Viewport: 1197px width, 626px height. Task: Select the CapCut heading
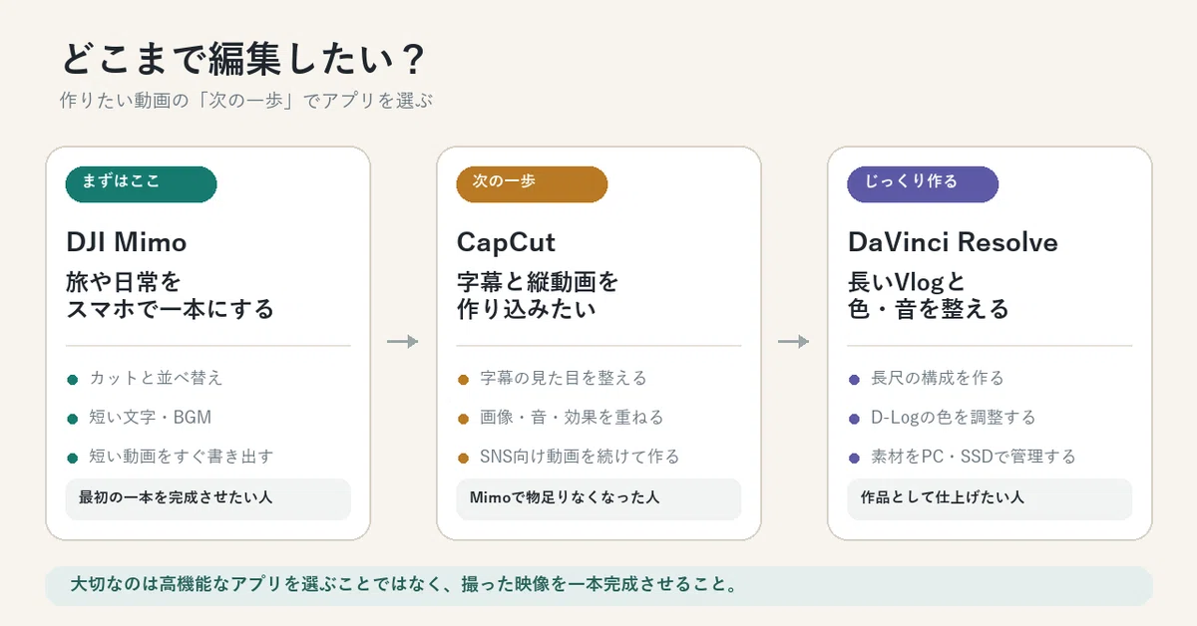(x=507, y=242)
